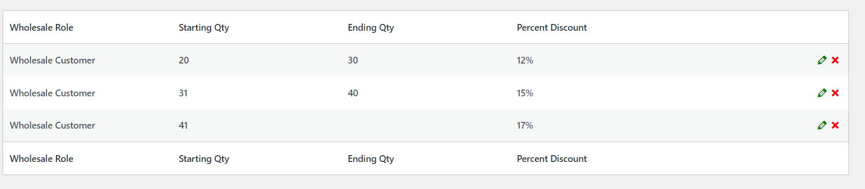Click the bottom Starting Qty footer label
This screenshot has width=865, height=189.
coord(204,159)
